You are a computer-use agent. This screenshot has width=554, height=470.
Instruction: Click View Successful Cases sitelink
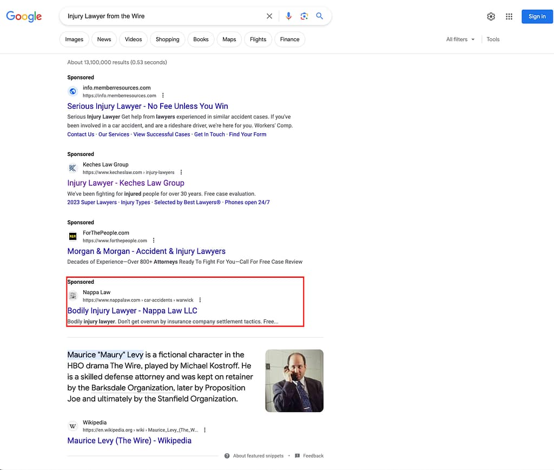point(161,134)
